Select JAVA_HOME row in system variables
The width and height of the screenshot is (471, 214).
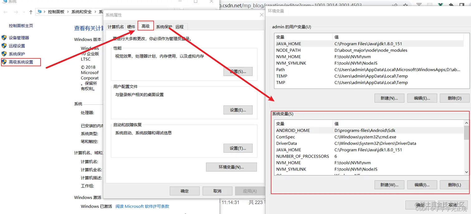(369, 150)
